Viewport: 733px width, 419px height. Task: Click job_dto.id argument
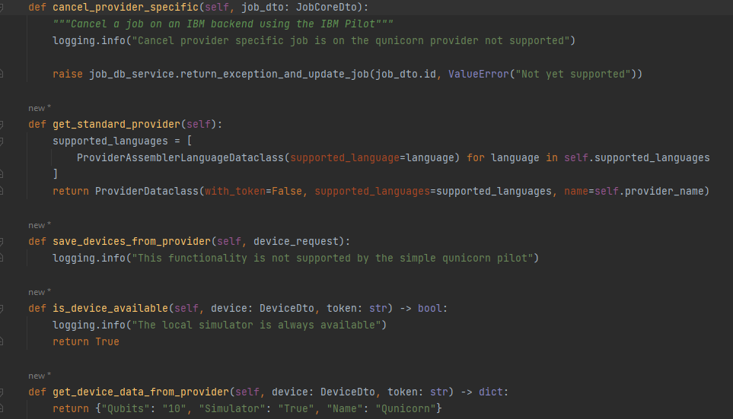click(x=405, y=75)
